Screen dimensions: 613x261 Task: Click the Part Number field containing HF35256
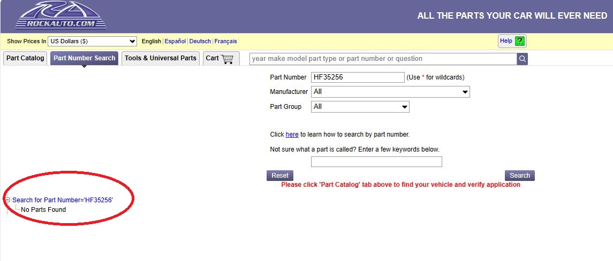pos(358,77)
